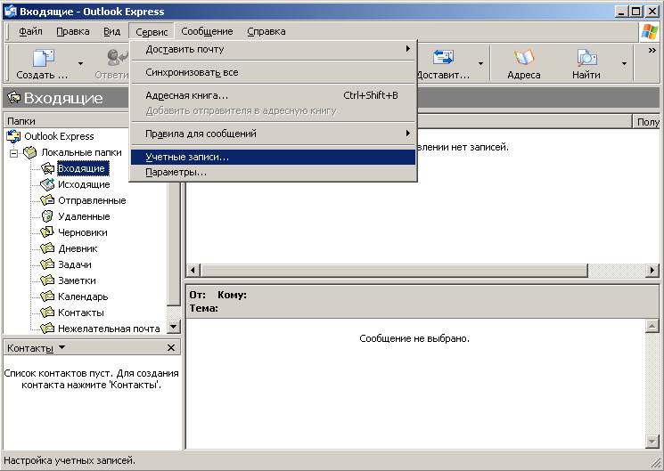Open the Addresses book icon

pos(524,58)
